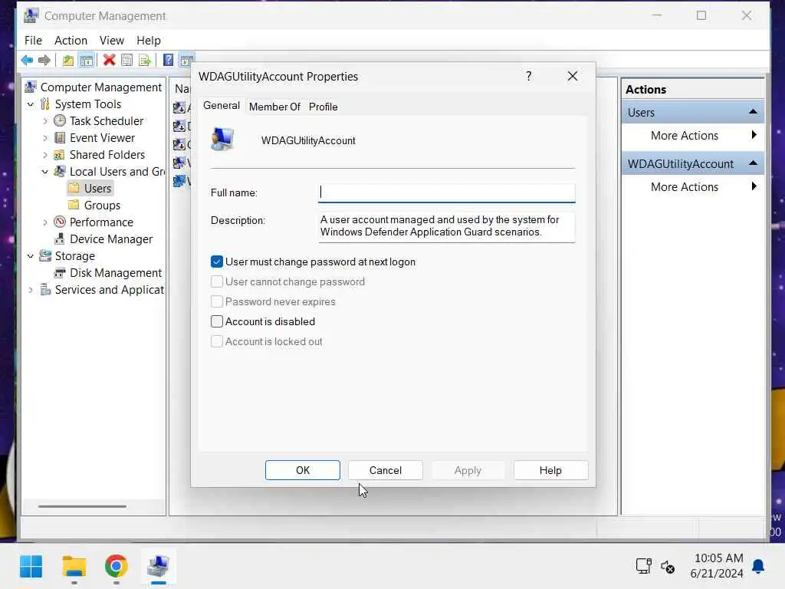Click the Description text field

coord(447,227)
